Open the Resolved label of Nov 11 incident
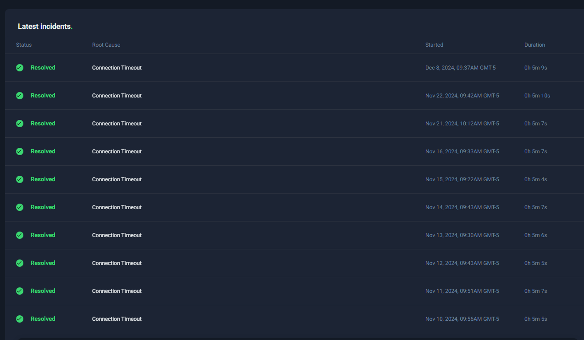The height and width of the screenshot is (340, 584). tap(43, 291)
